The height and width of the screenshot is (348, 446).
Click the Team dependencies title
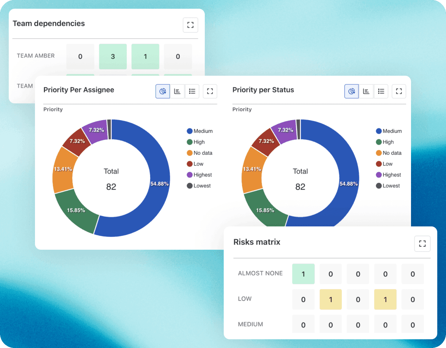click(x=49, y=23)
